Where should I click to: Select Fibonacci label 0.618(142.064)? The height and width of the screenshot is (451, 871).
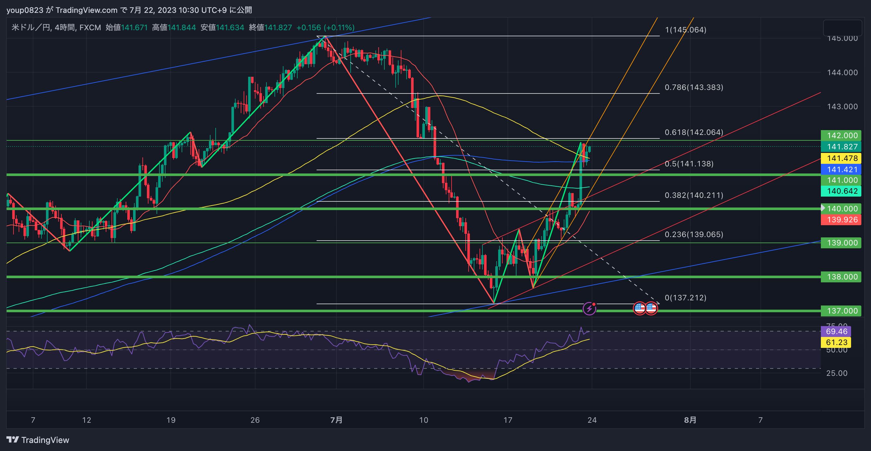click(694, 132)
